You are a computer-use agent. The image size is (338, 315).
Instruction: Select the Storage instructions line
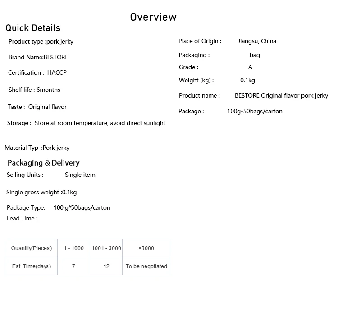[x=86, y=123]
